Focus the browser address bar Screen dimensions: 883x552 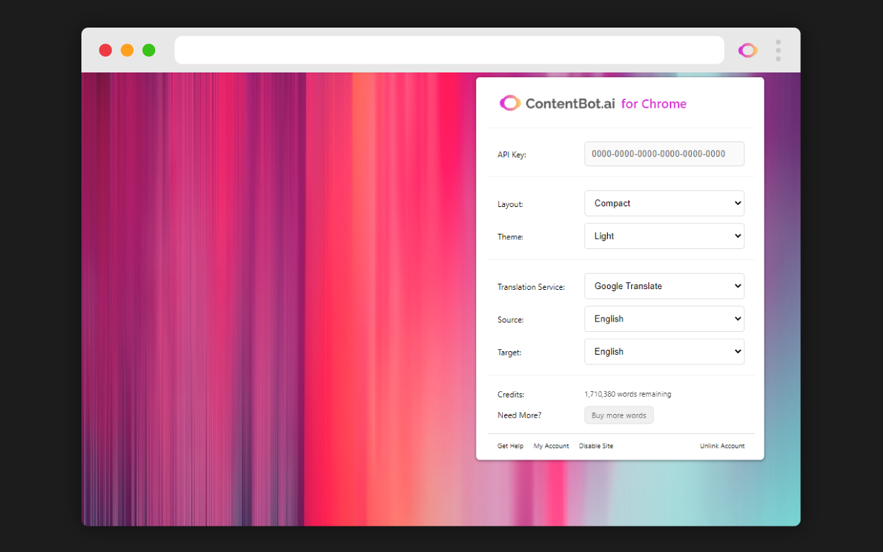tap(449, 50)
